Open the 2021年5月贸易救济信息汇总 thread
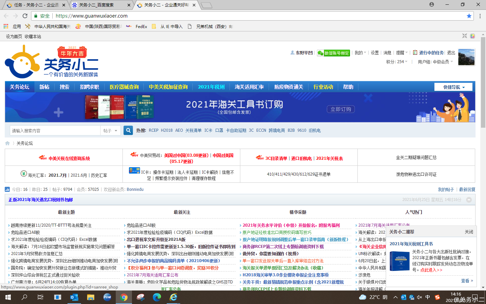The image size is (486, 304). 37,254
